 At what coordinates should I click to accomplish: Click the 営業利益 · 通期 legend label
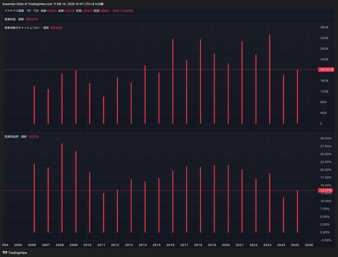[14, 19]
